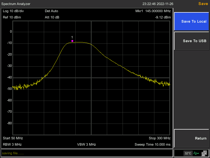Click the Spectrum Analyzer title label

pos(16,4)
